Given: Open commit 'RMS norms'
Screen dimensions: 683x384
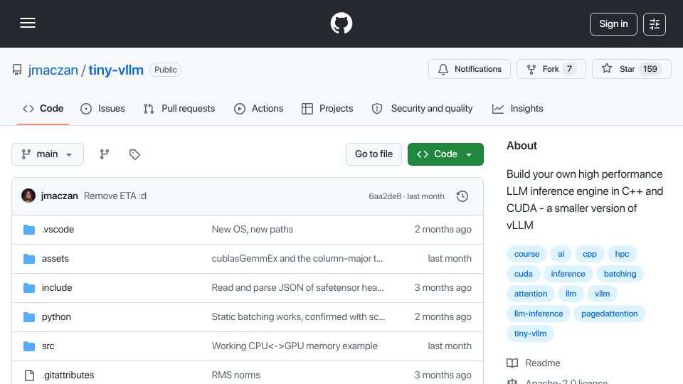Looking at the screenshot, I should (x=235, y=375).
